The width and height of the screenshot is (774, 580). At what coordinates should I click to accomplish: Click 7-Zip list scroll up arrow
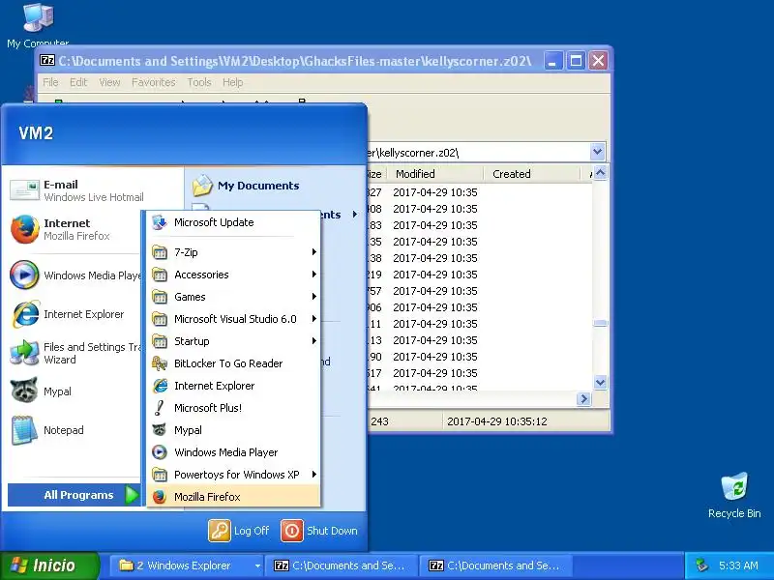600,173
